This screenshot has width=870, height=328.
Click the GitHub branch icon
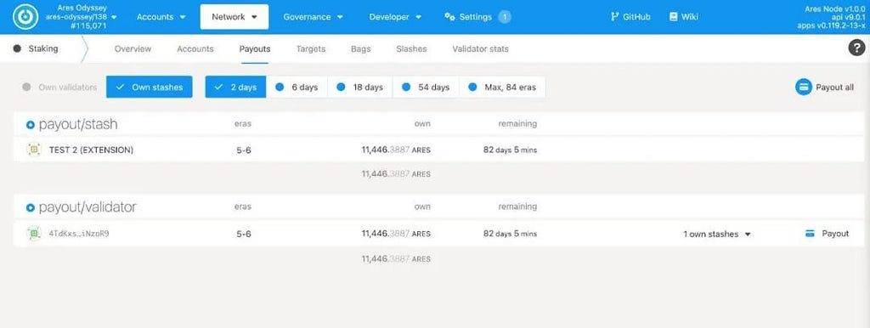(614, 17)
